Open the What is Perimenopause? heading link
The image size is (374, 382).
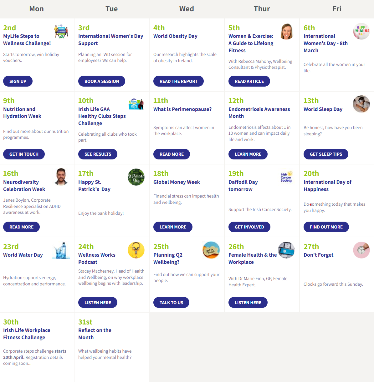click(182, 109)
